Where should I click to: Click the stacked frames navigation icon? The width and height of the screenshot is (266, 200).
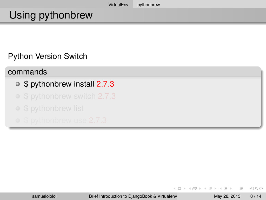(x=195, y=189)
